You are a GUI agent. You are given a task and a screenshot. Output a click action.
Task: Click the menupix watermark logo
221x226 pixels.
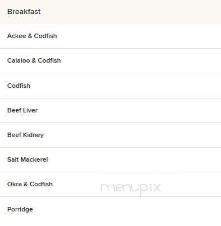point(131,188)
